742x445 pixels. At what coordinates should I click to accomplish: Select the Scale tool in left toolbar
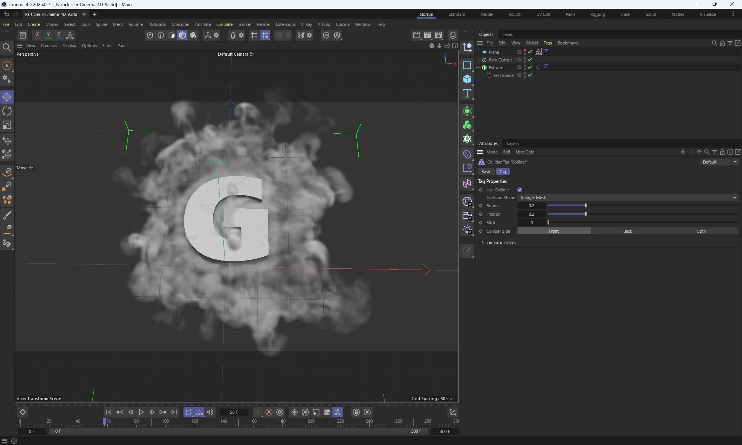click(7, 125)
